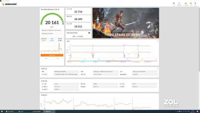The image size is (200, 113).
Task: Open the Windows Start menu
Action: tap(2, 111)
